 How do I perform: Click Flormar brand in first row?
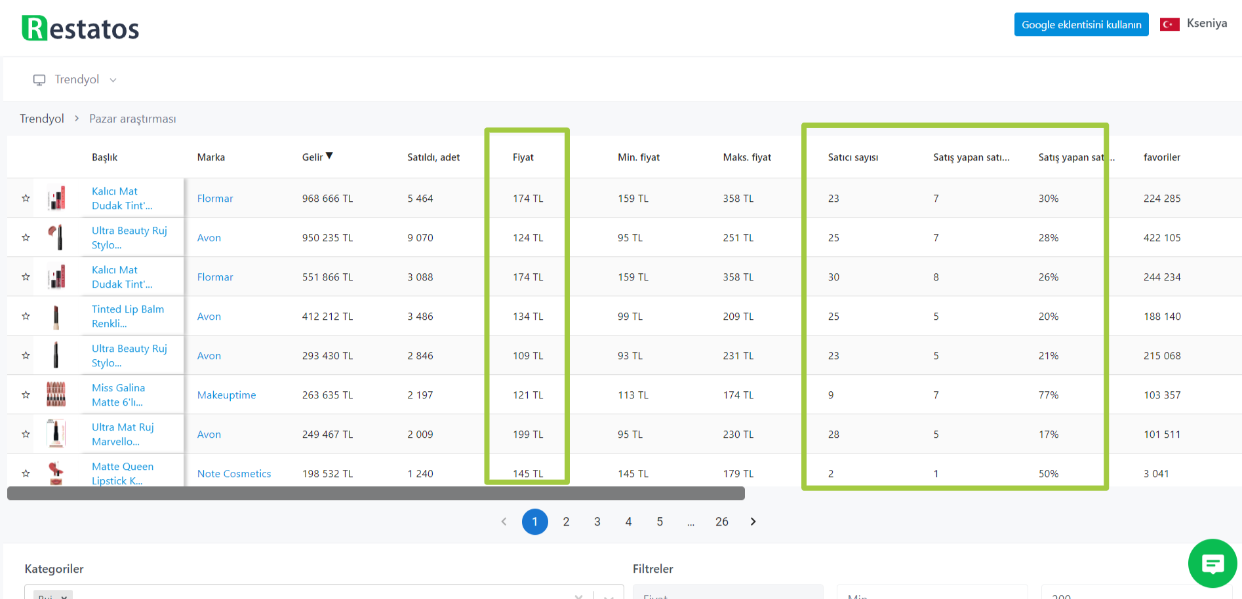[215, 199]
